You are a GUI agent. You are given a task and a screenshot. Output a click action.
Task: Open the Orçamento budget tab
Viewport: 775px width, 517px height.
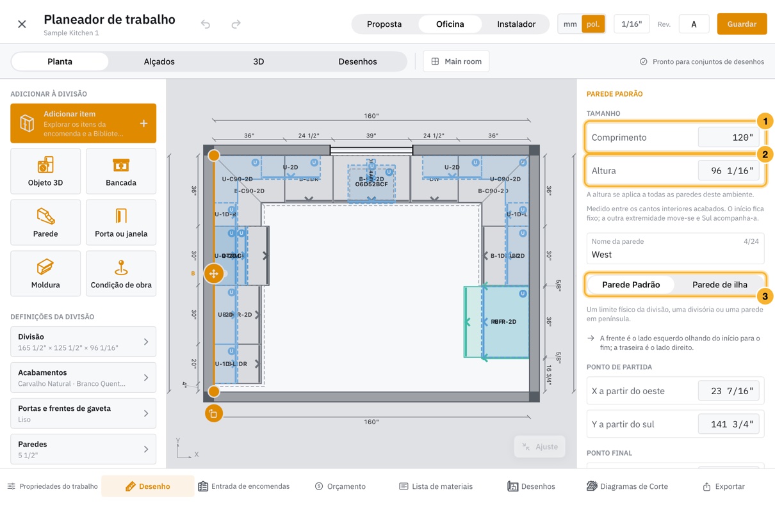tap(340, 486)
